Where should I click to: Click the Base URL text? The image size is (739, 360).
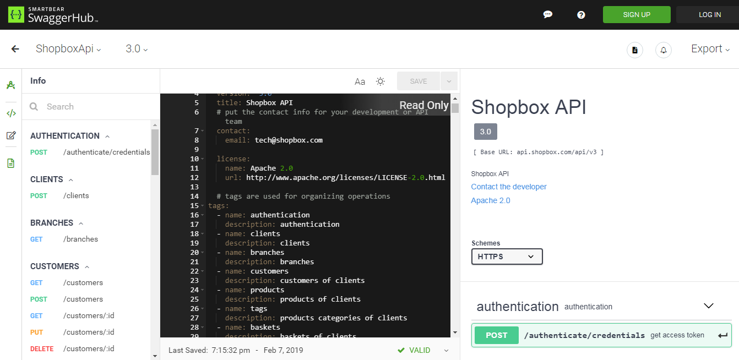539,152
